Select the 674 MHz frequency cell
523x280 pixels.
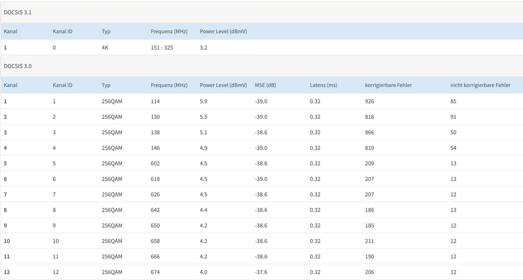click(x=155, y=272)
